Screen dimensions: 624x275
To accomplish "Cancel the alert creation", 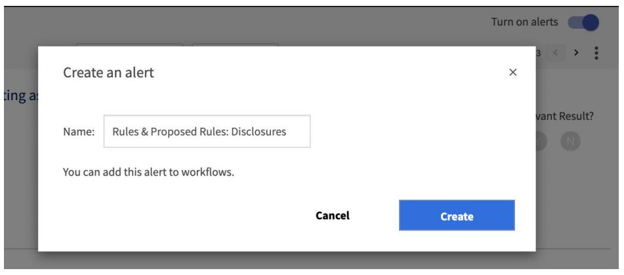I will coord(333,215).
